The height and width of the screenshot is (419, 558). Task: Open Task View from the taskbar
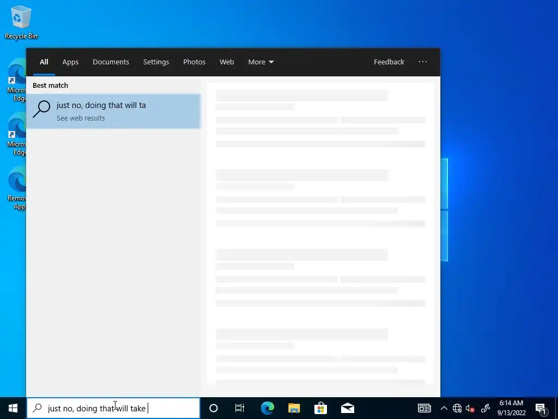[x=240, y=408]
